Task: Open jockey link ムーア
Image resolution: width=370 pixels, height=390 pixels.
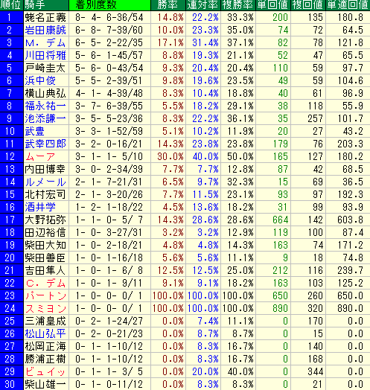Action: [40, 157]
